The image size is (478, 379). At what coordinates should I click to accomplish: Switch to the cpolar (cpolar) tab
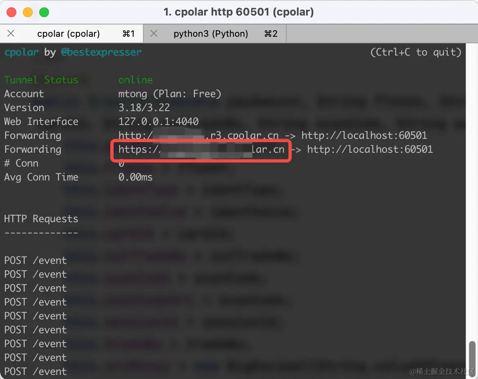(x=71, y=33)
